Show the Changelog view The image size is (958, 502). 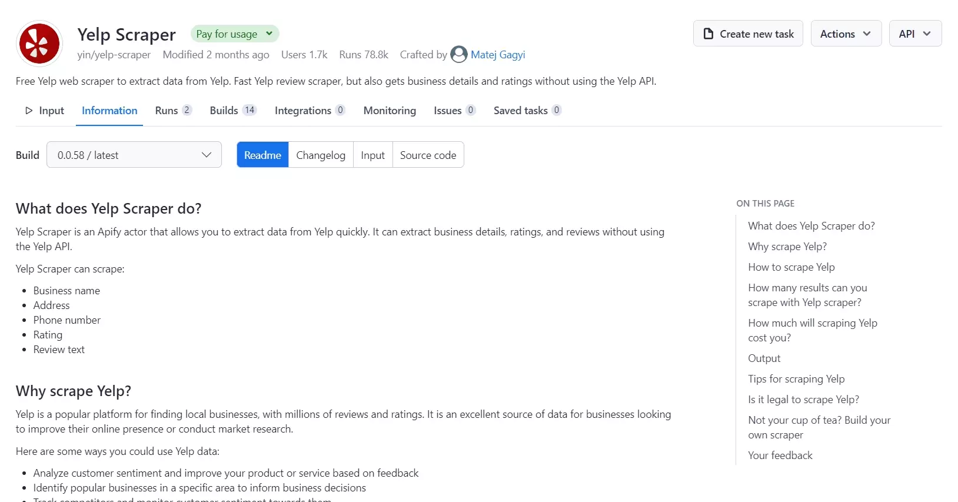click(x=321, y=155)
